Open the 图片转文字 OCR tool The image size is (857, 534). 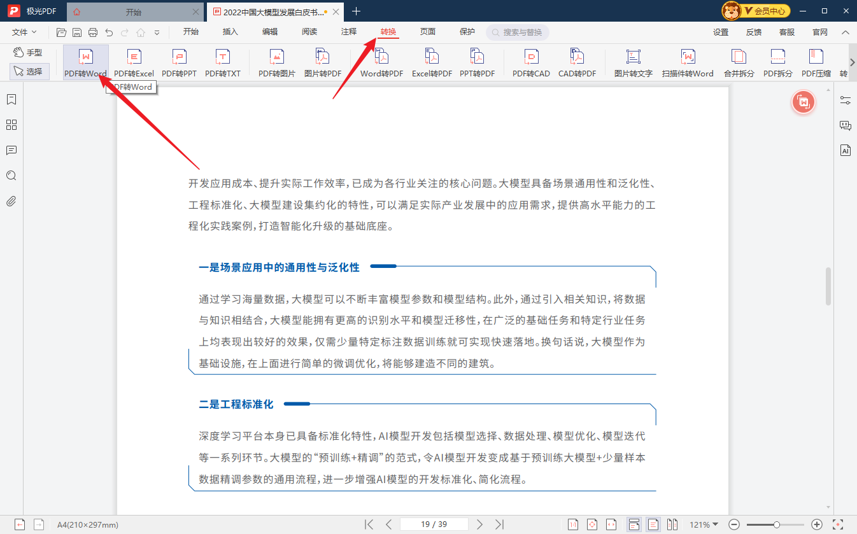tap(633, 63)
